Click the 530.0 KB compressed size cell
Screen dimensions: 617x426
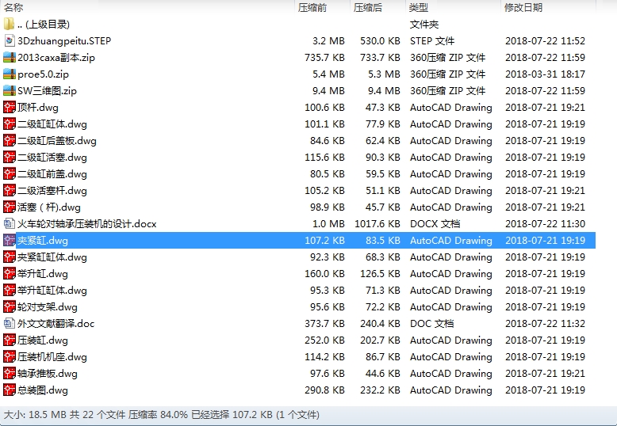(x=380, y=41)
